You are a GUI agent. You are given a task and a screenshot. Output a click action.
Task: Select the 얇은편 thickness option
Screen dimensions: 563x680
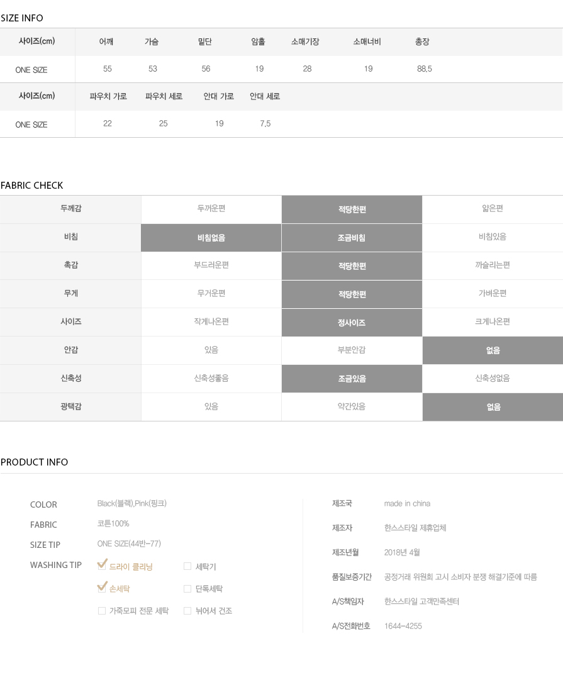pyautogui.click(x=493, y=209)
